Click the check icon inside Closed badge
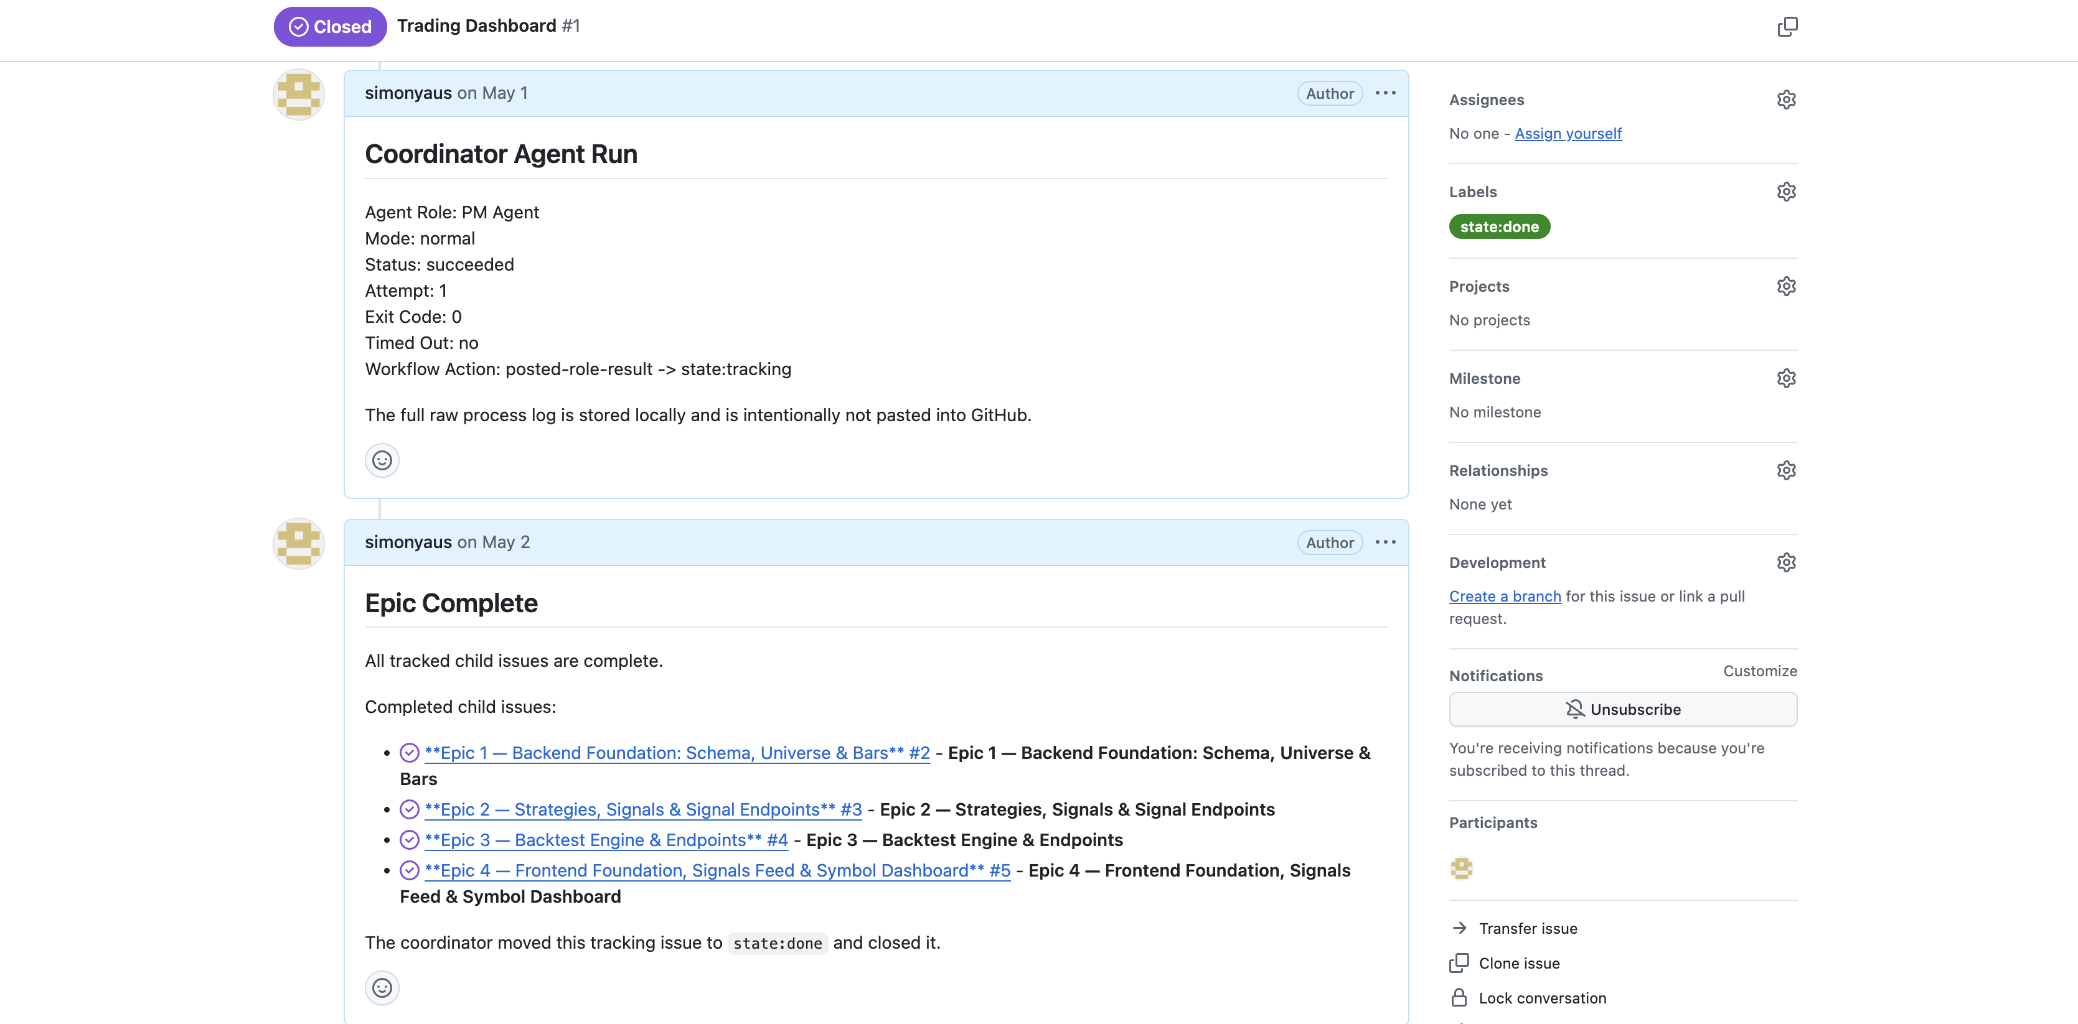Screen dimensions: 2078x1024 point(298,27)
